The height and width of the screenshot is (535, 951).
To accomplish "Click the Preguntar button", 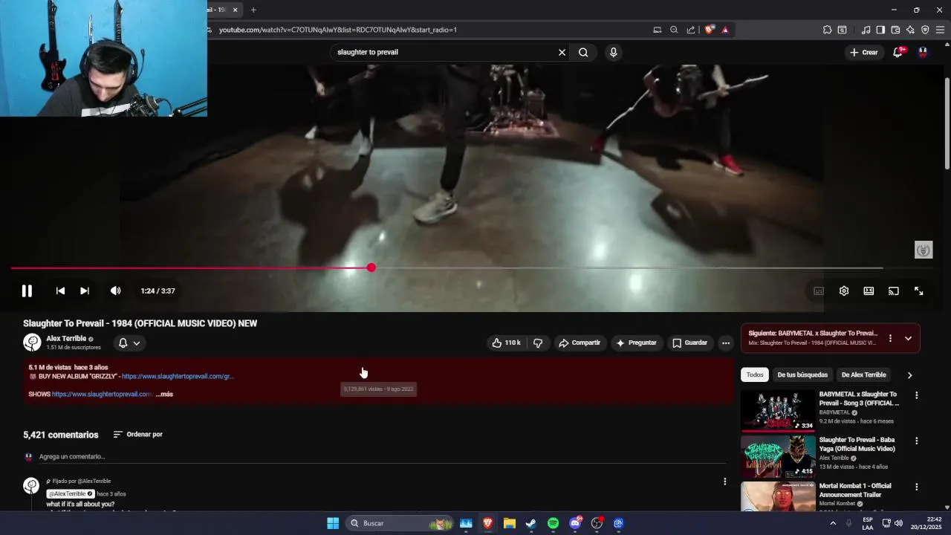I will pos(637,343).
